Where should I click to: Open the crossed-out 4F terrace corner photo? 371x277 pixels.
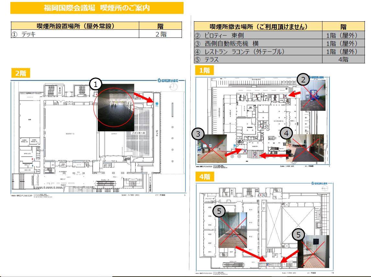pos(313,251)
